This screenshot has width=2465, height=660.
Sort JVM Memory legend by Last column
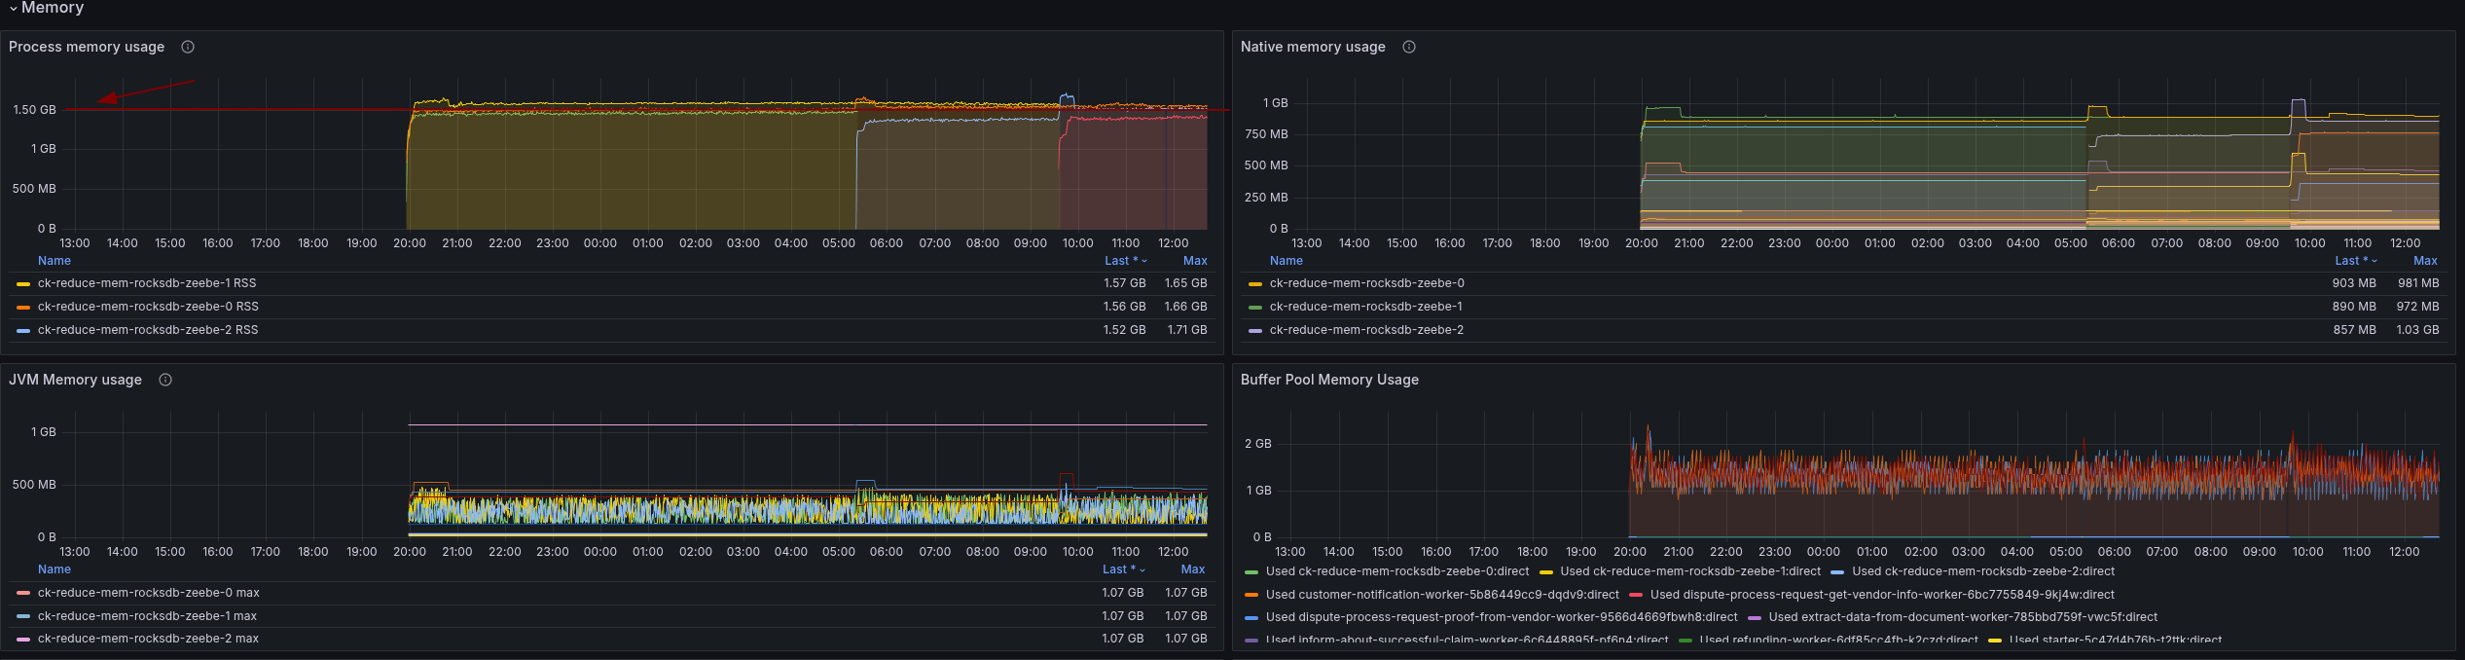(x=1123, y=569)
